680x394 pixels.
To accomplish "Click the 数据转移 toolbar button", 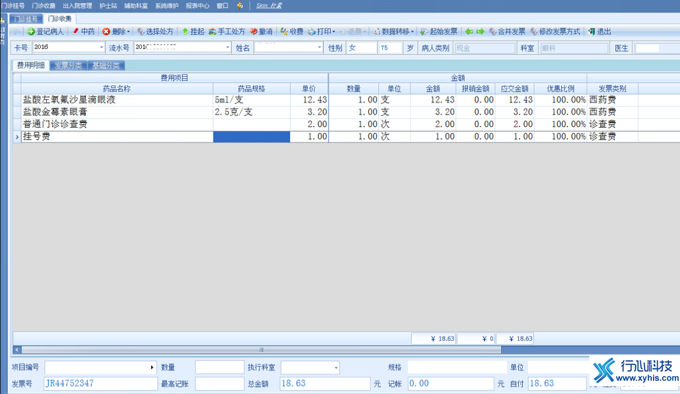I will tap(392, 32).
